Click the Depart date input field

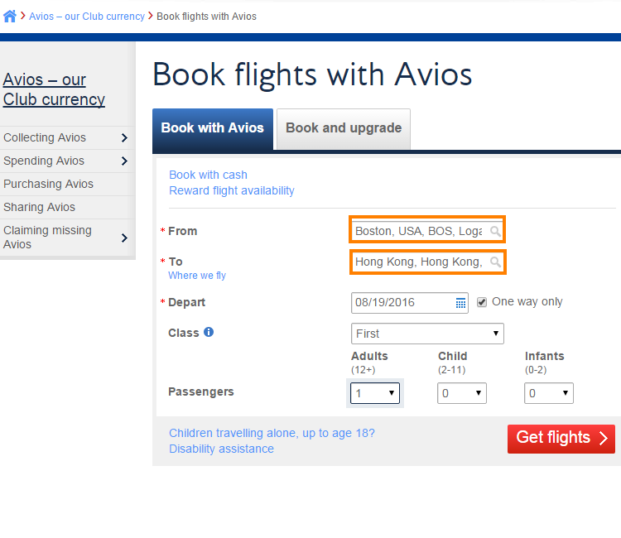point(402,303)
